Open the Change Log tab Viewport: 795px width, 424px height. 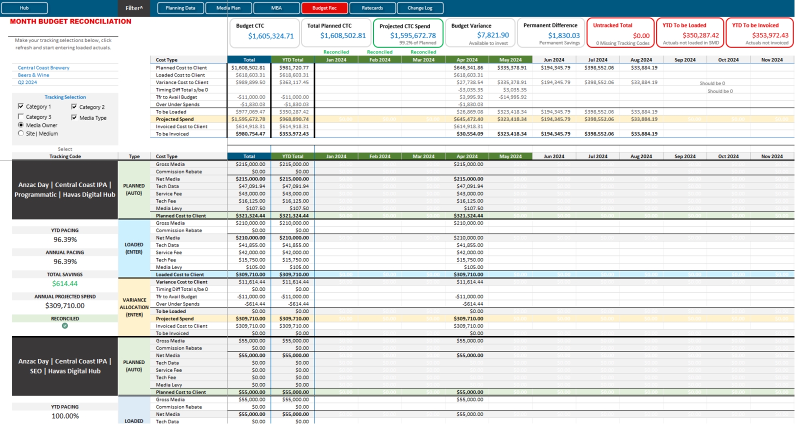pyautogui.click(x=420, y=8)
